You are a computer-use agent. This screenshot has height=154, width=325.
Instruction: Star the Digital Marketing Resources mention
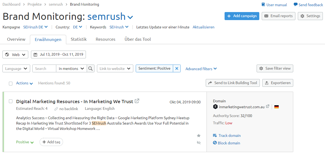(199, 136)
